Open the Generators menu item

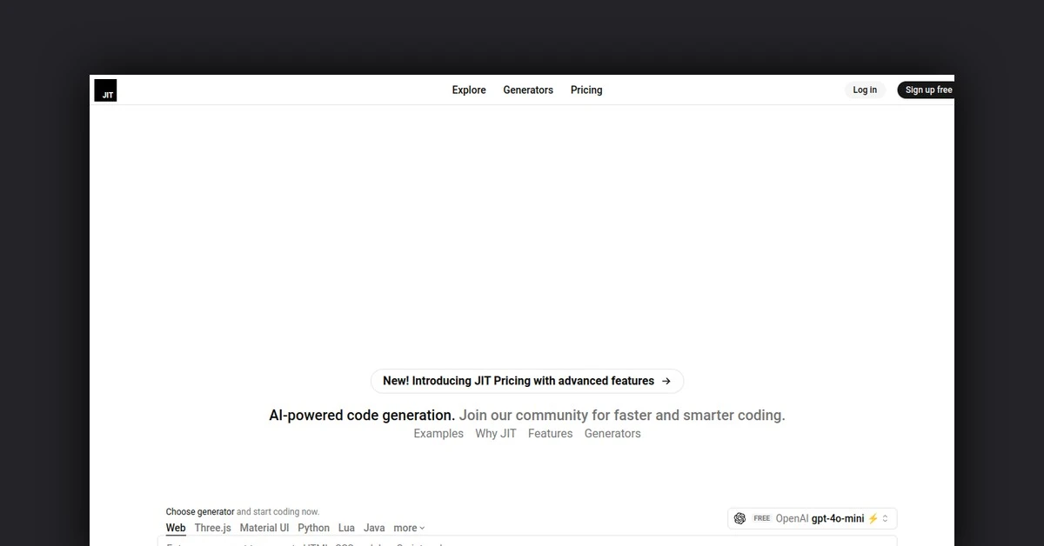coord(528,90)
